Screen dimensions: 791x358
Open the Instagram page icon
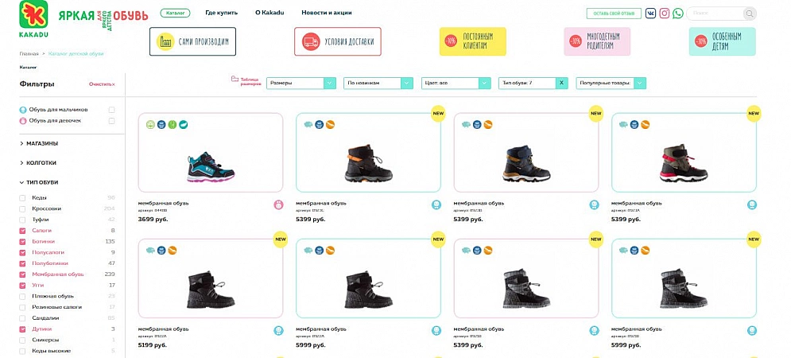665,14
